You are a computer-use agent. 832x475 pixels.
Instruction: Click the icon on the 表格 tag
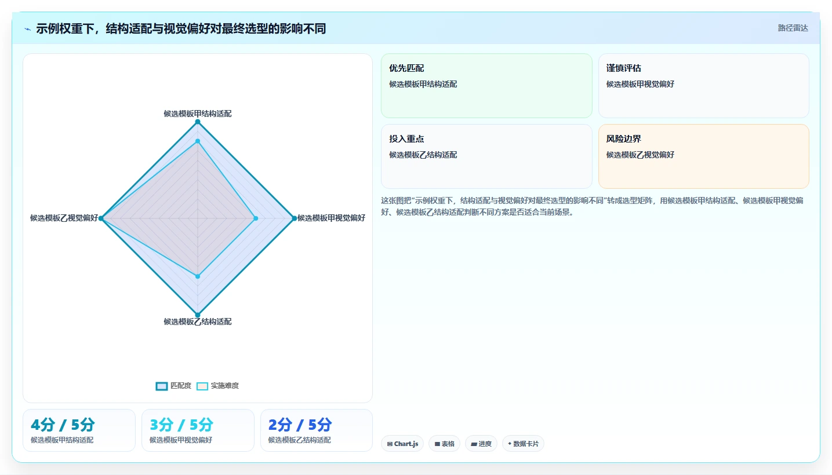437,444
